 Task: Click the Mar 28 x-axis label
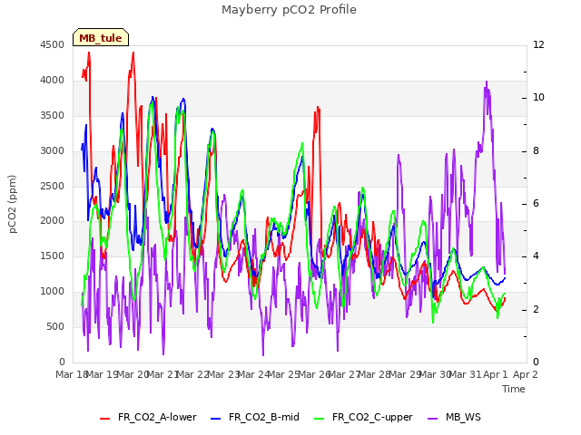[x=375, y=374]
